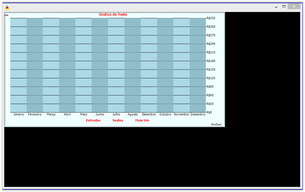Click the Agosto axis label
Screen dimensions: 305x192
point(133,115)
